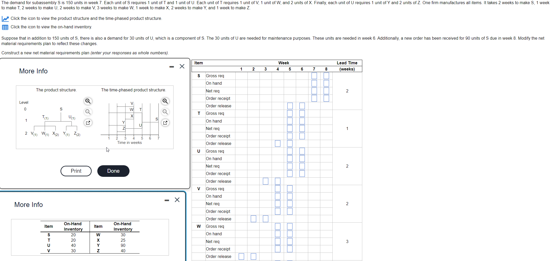
Task: Click 'Click the icon to view the on-hand inventory' text
Action: [51, 27]
